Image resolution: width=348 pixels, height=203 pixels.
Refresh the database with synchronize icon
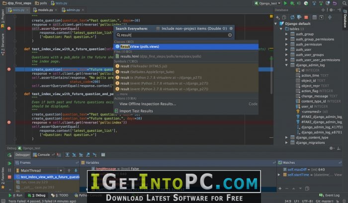[x=292, y=17]
